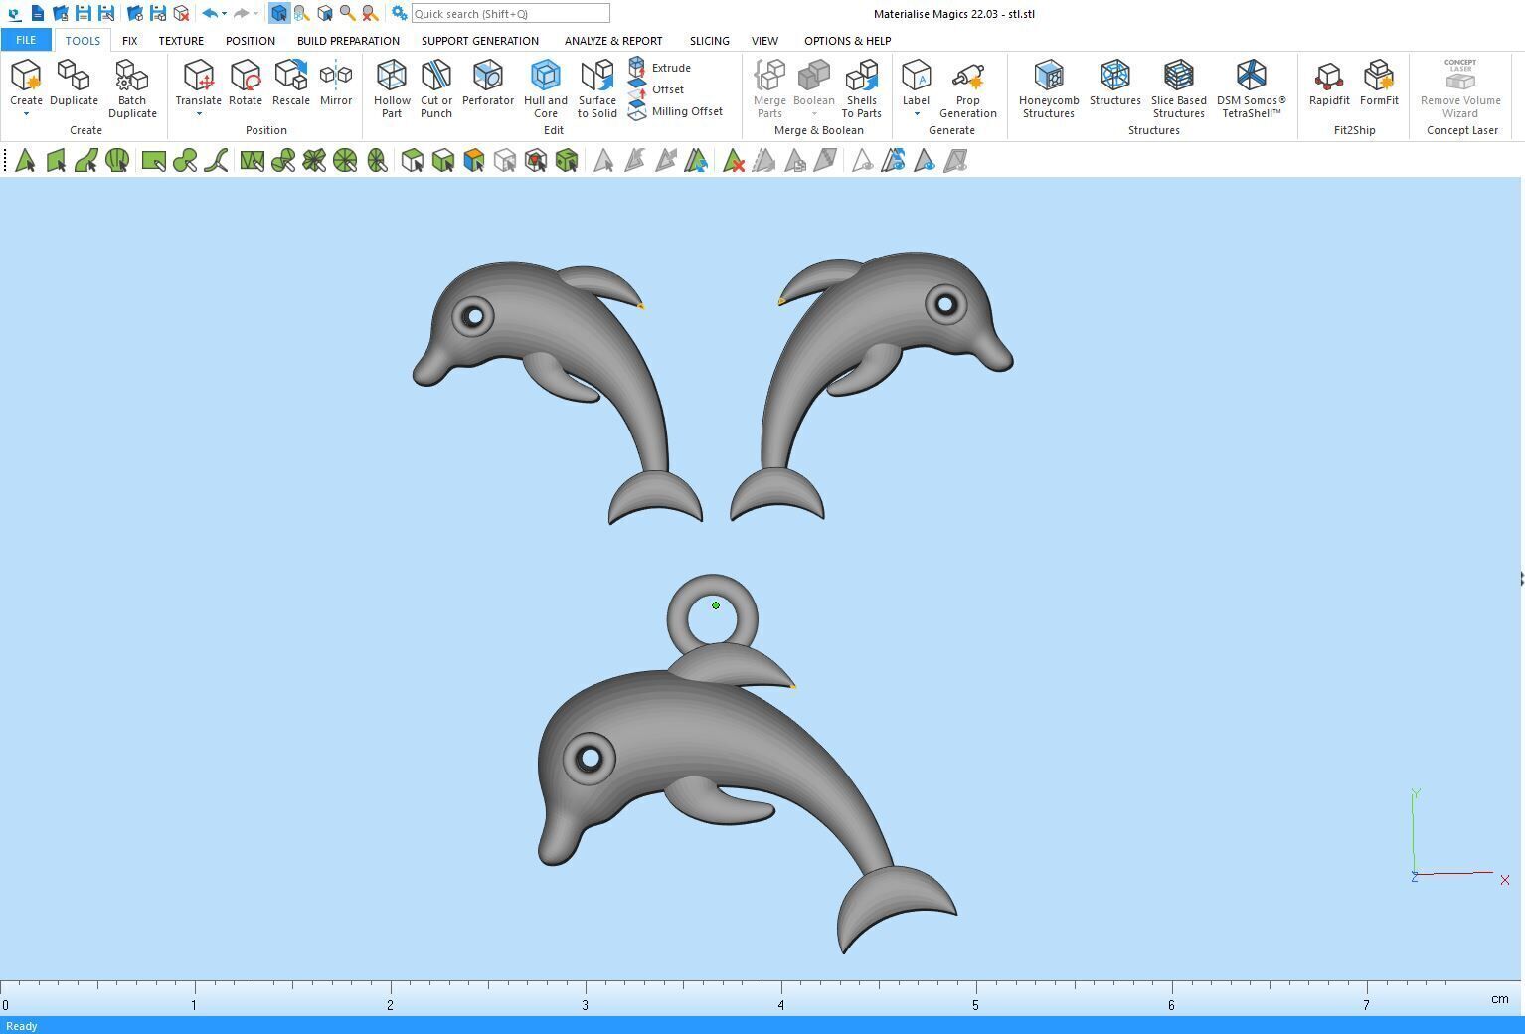Image resolution: width=1525 pixels, height=1034 pixels.
Task: Open the Hollow Part tool
Action: click(392, 88)
